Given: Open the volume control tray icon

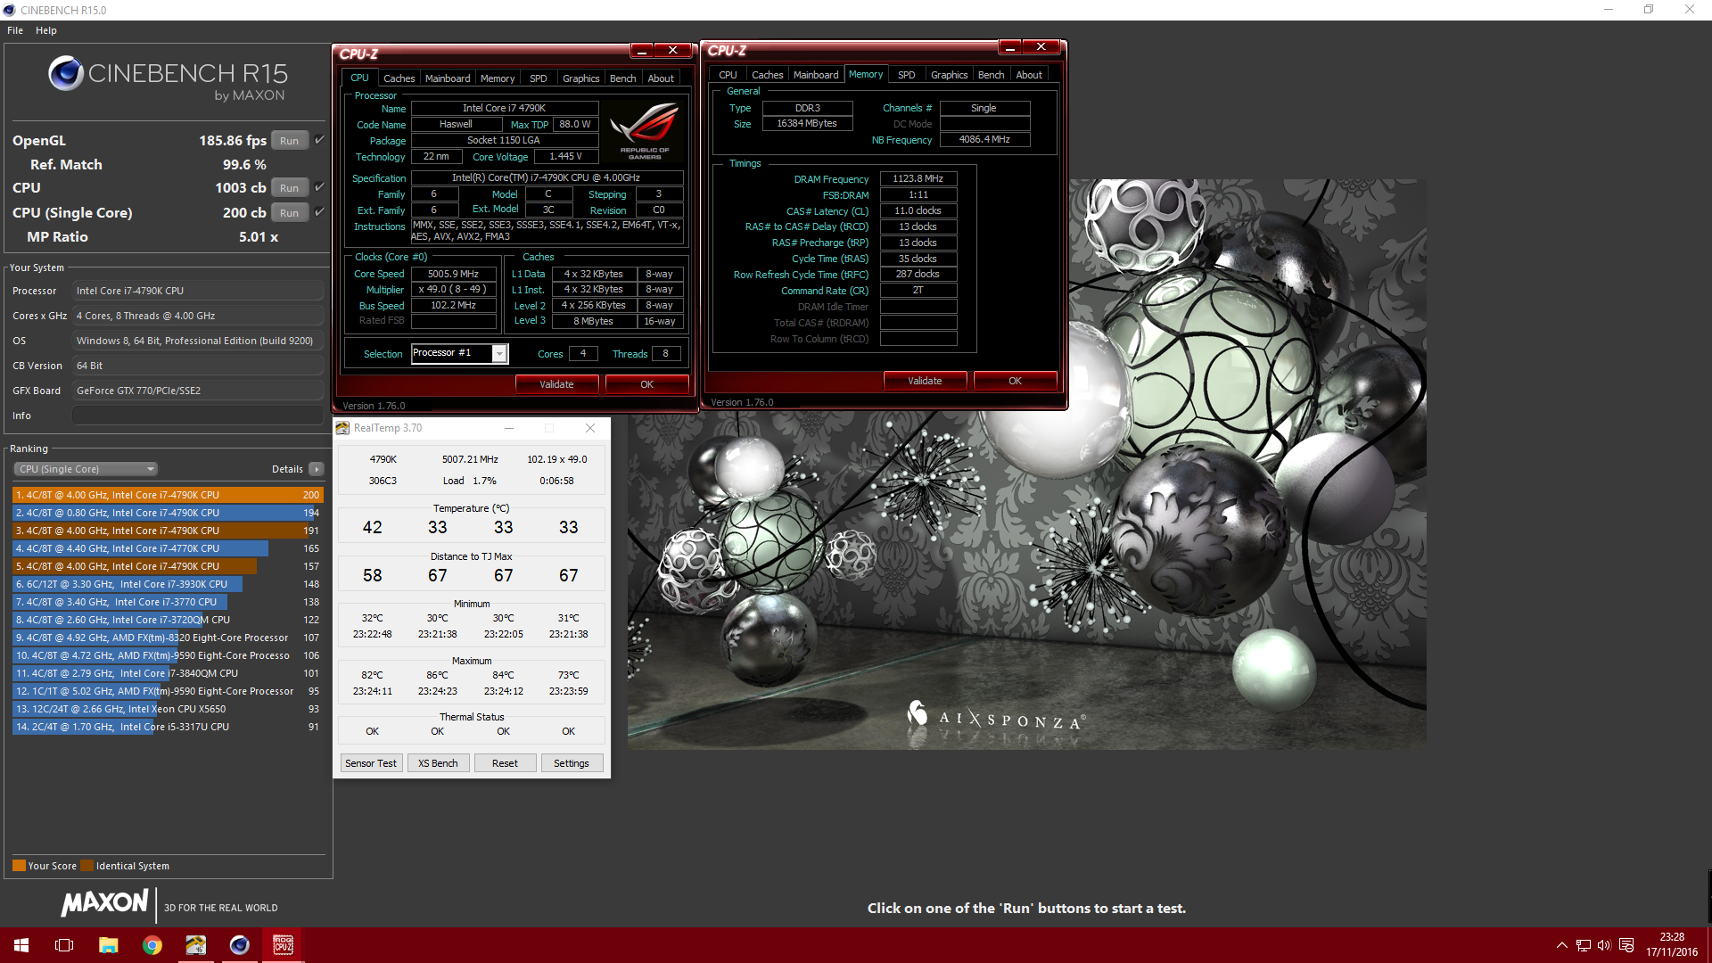Looking at the screenshot, I should 1604,945.
